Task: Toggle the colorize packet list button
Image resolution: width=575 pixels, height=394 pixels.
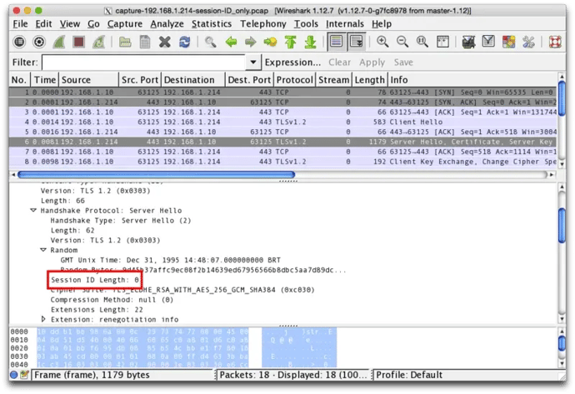Action: (335, 42)
